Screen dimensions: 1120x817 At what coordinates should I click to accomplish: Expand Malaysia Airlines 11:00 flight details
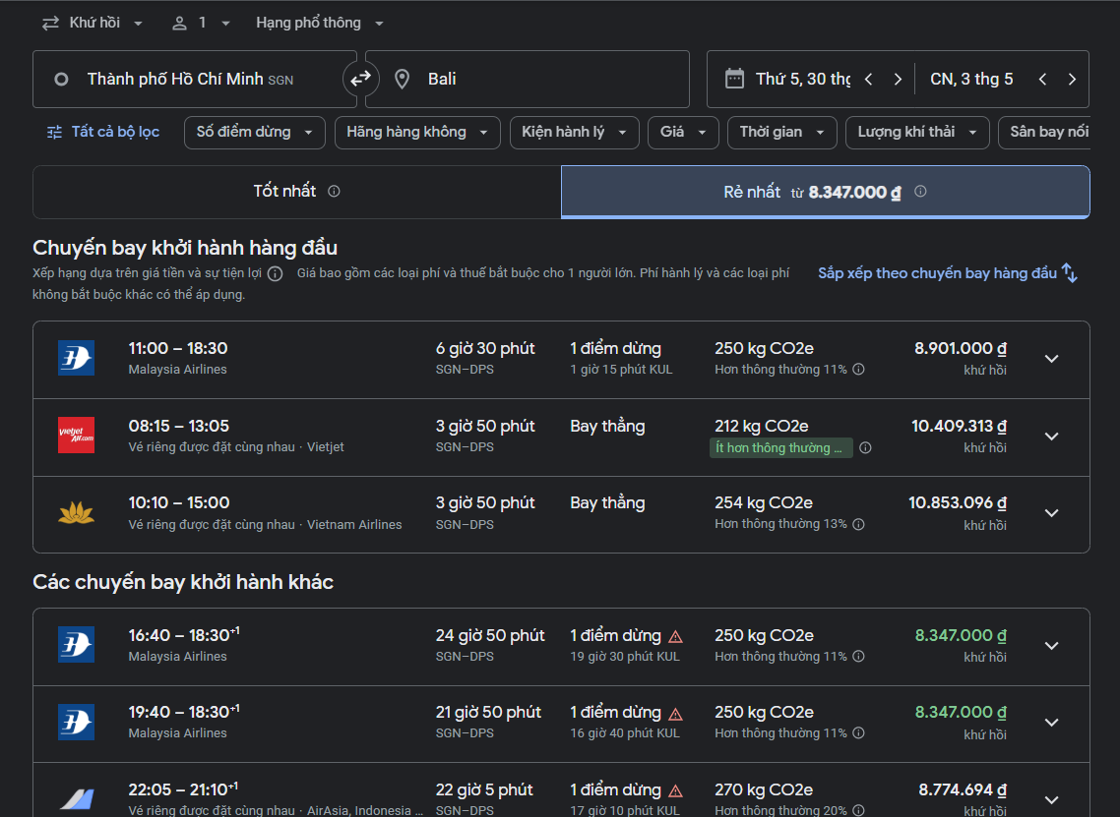[1051, 359]
